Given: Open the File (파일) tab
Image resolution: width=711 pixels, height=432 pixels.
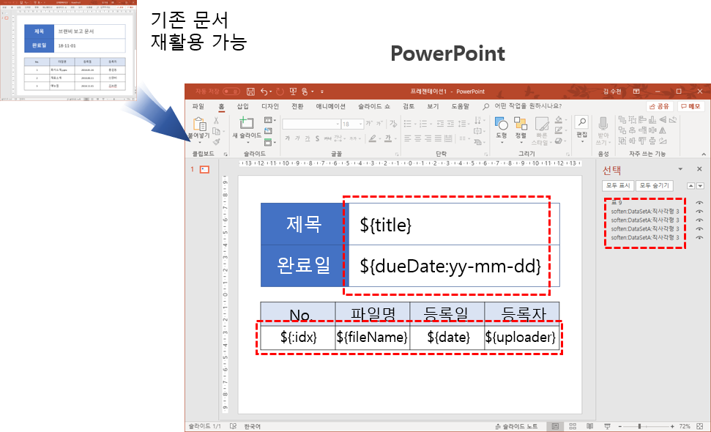Looking at the screenshot, I should [x=198, y=106].
